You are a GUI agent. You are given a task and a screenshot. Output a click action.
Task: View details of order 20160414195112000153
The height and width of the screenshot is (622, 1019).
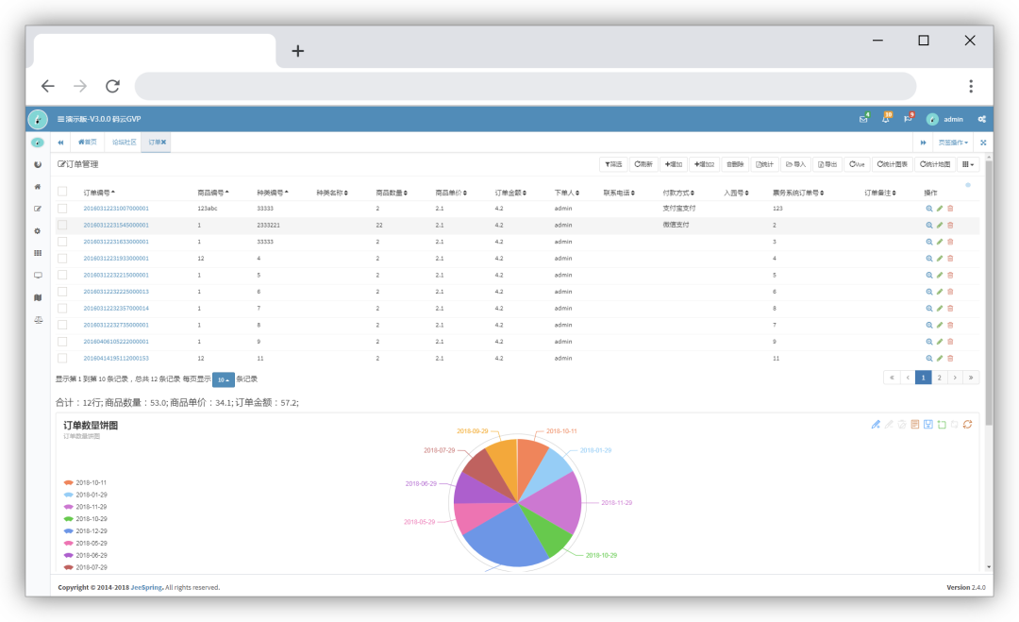pos(929,358)
